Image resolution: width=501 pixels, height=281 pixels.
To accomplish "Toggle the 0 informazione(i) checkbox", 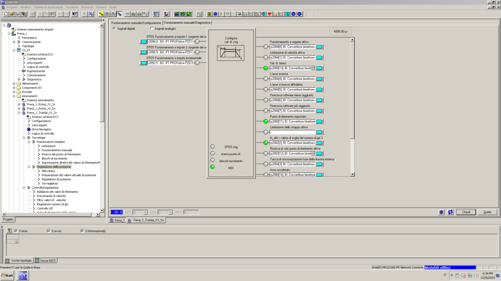I will point(82,231).
